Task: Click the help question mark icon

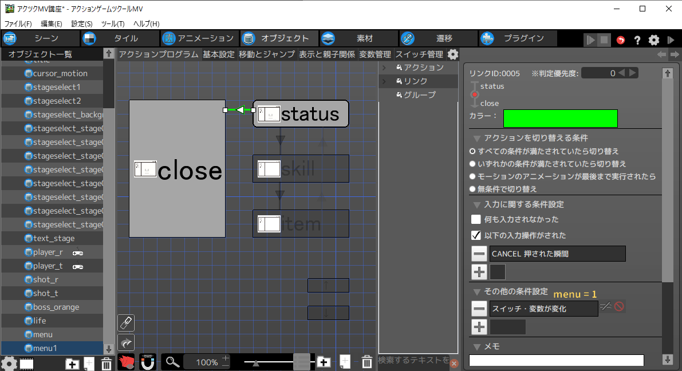Action: coord(637,40)
